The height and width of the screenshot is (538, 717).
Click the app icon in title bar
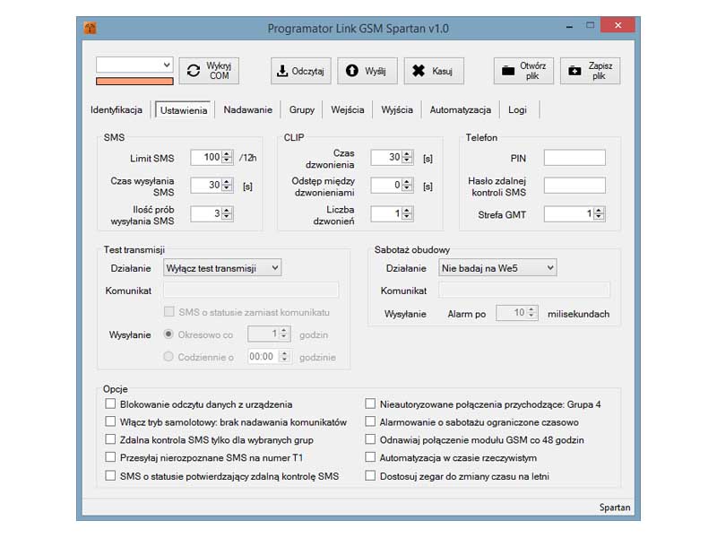pos(91,28)
